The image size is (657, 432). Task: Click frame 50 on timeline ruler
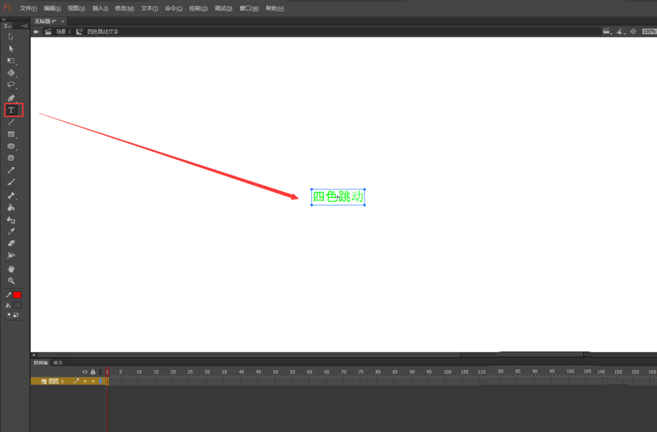click(x=275, y=372)
